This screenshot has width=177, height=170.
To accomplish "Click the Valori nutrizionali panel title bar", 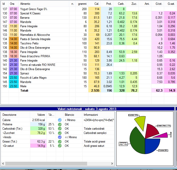I will pyautogui.click(x=87, y=109).
